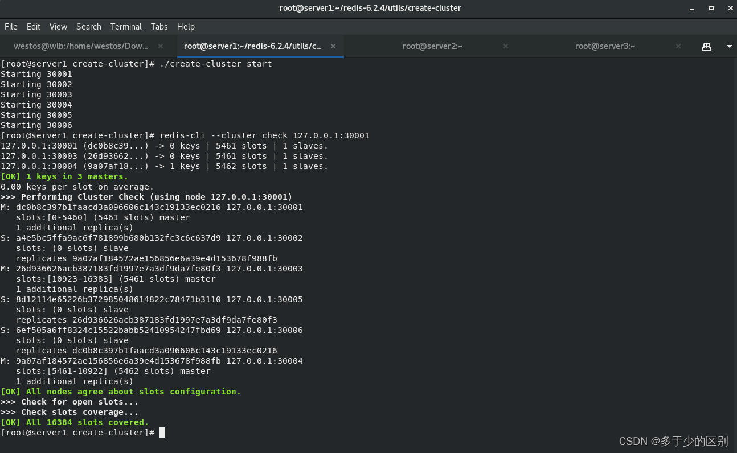Image resolution: width=737 pixels, height=453 pixels.
Task: Open the Help menu
Action: tap(186, 27)
